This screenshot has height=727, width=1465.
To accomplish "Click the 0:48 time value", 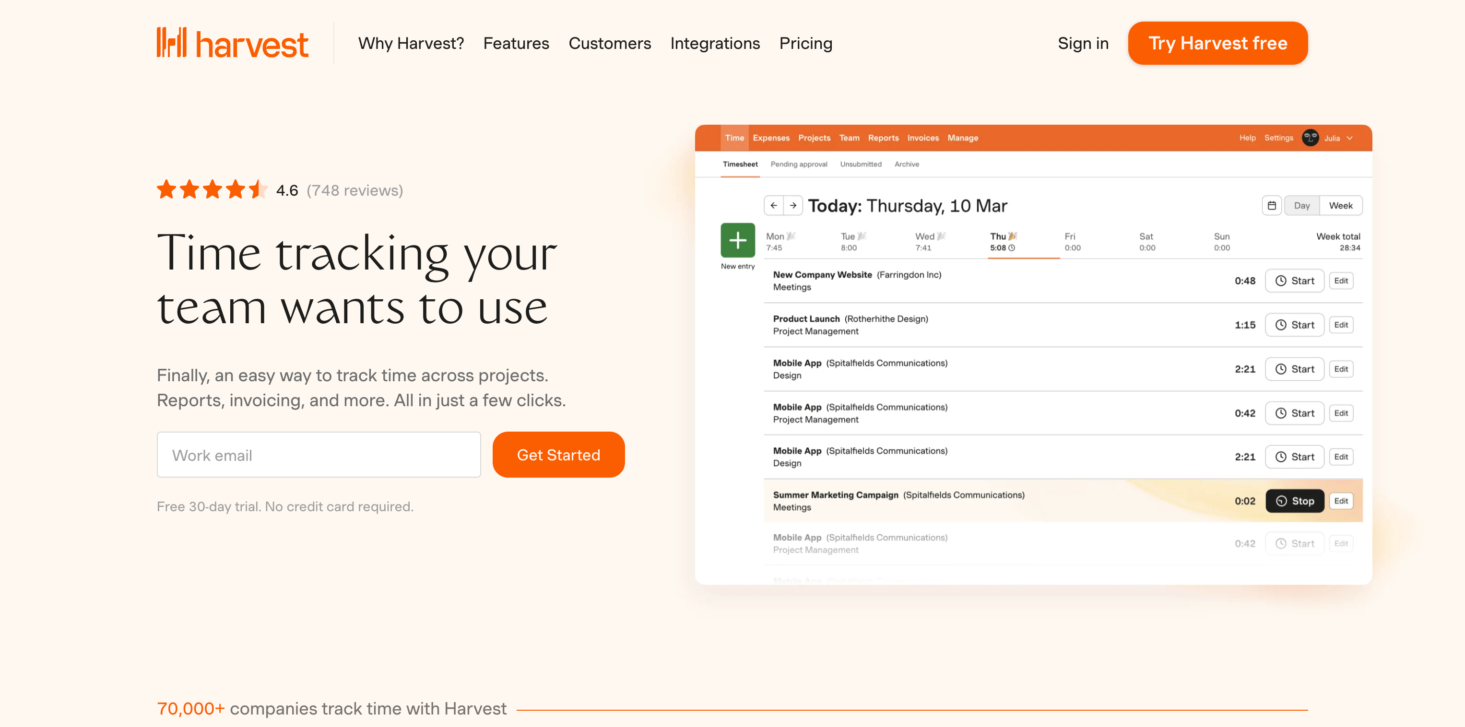I will 1244,280.
